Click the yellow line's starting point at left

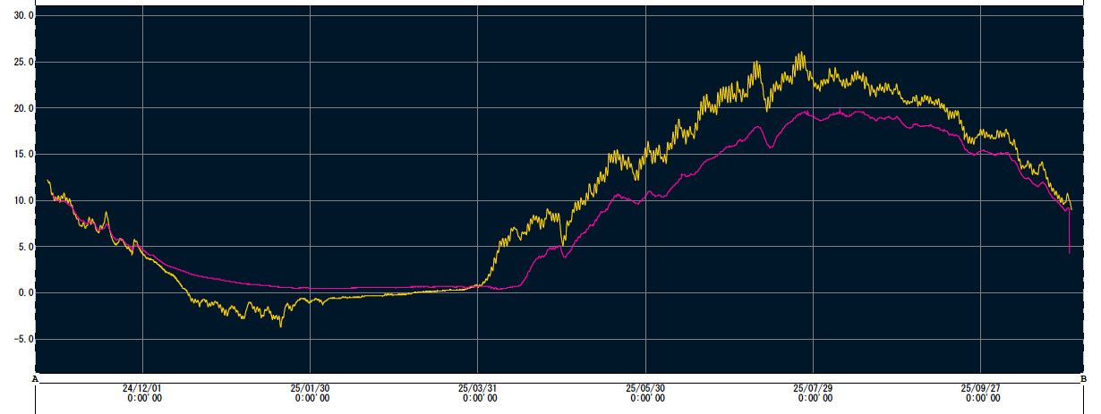(47, 181)
